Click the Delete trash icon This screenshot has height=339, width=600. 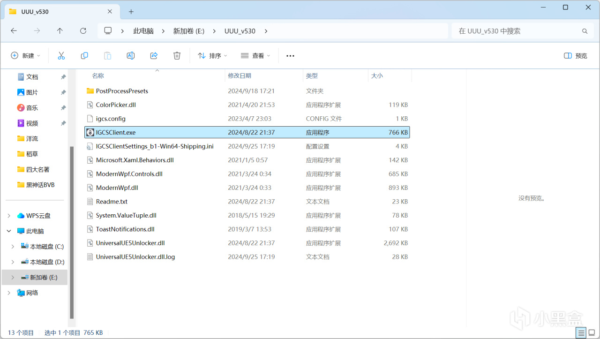177,56
